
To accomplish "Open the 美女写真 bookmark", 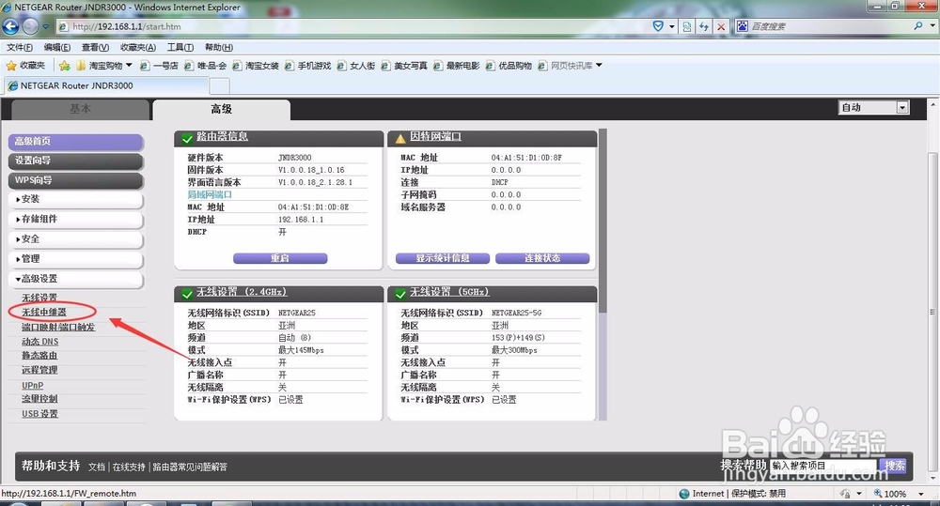I will tap(404, 66).
